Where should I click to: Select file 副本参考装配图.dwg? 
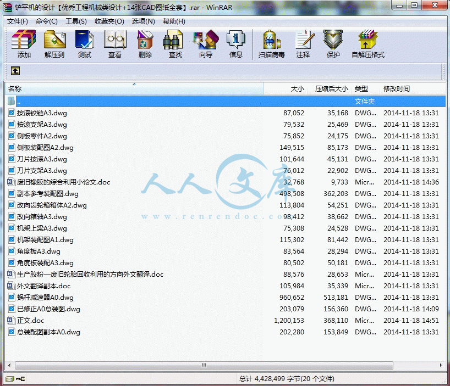click(x=48, y=194)
